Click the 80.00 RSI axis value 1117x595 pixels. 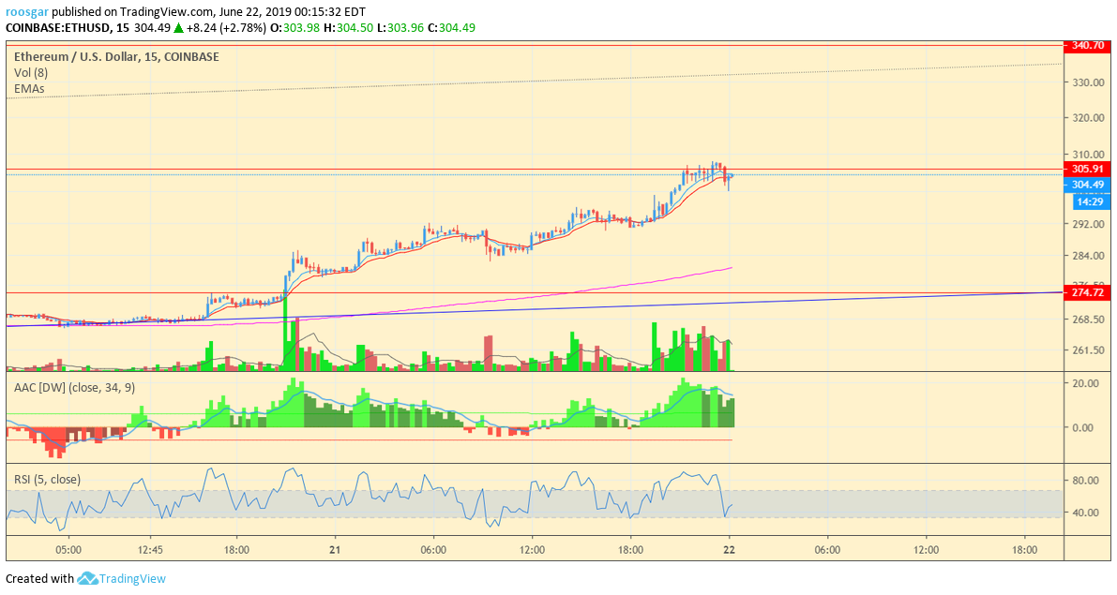coord(1086,481)
